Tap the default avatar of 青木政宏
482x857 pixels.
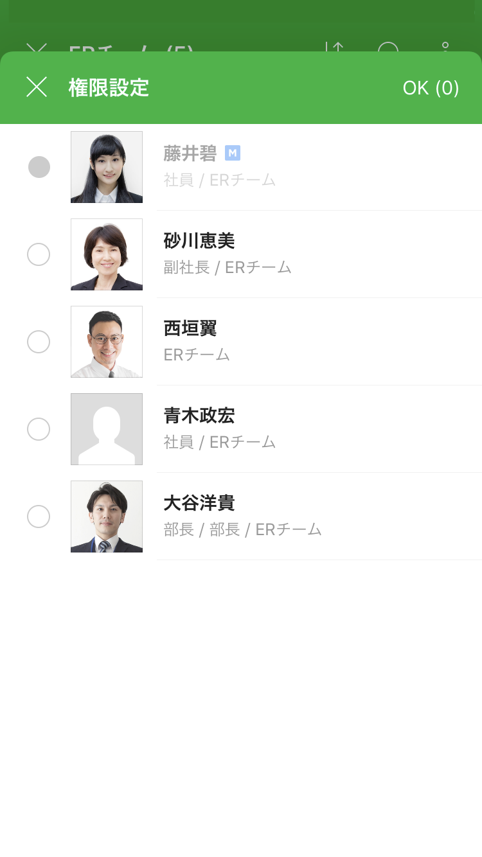[x=107, y=429]
